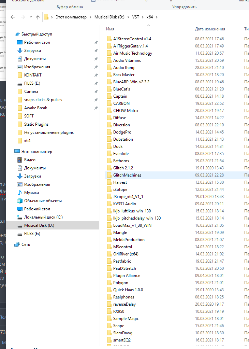
Task: Click the quick access 'Документы' icon
Action: [x=20, y=59]
